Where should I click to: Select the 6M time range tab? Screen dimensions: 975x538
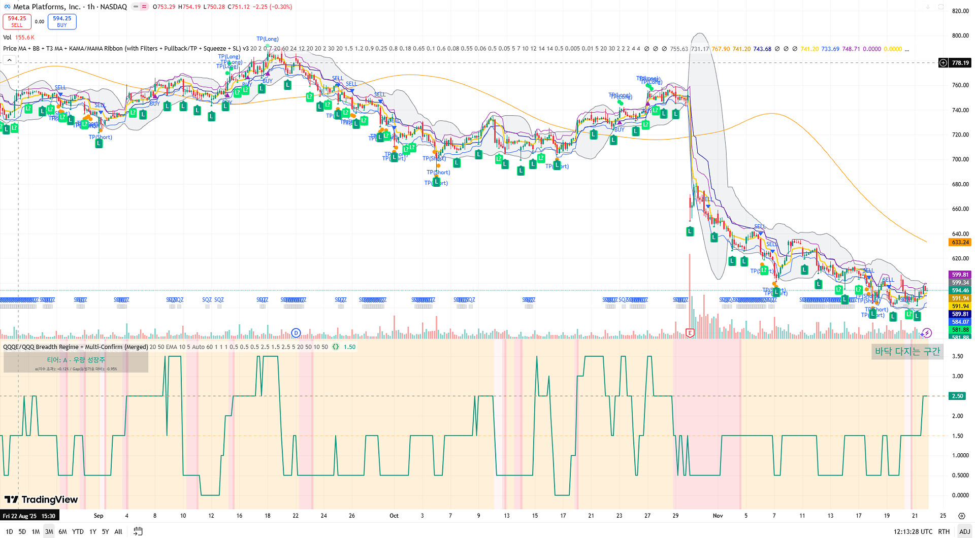[62, 531]
